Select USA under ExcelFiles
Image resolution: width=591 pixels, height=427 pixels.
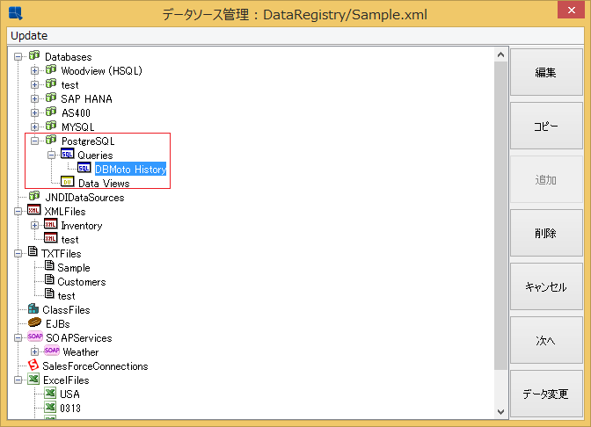[x=69, y=394]
